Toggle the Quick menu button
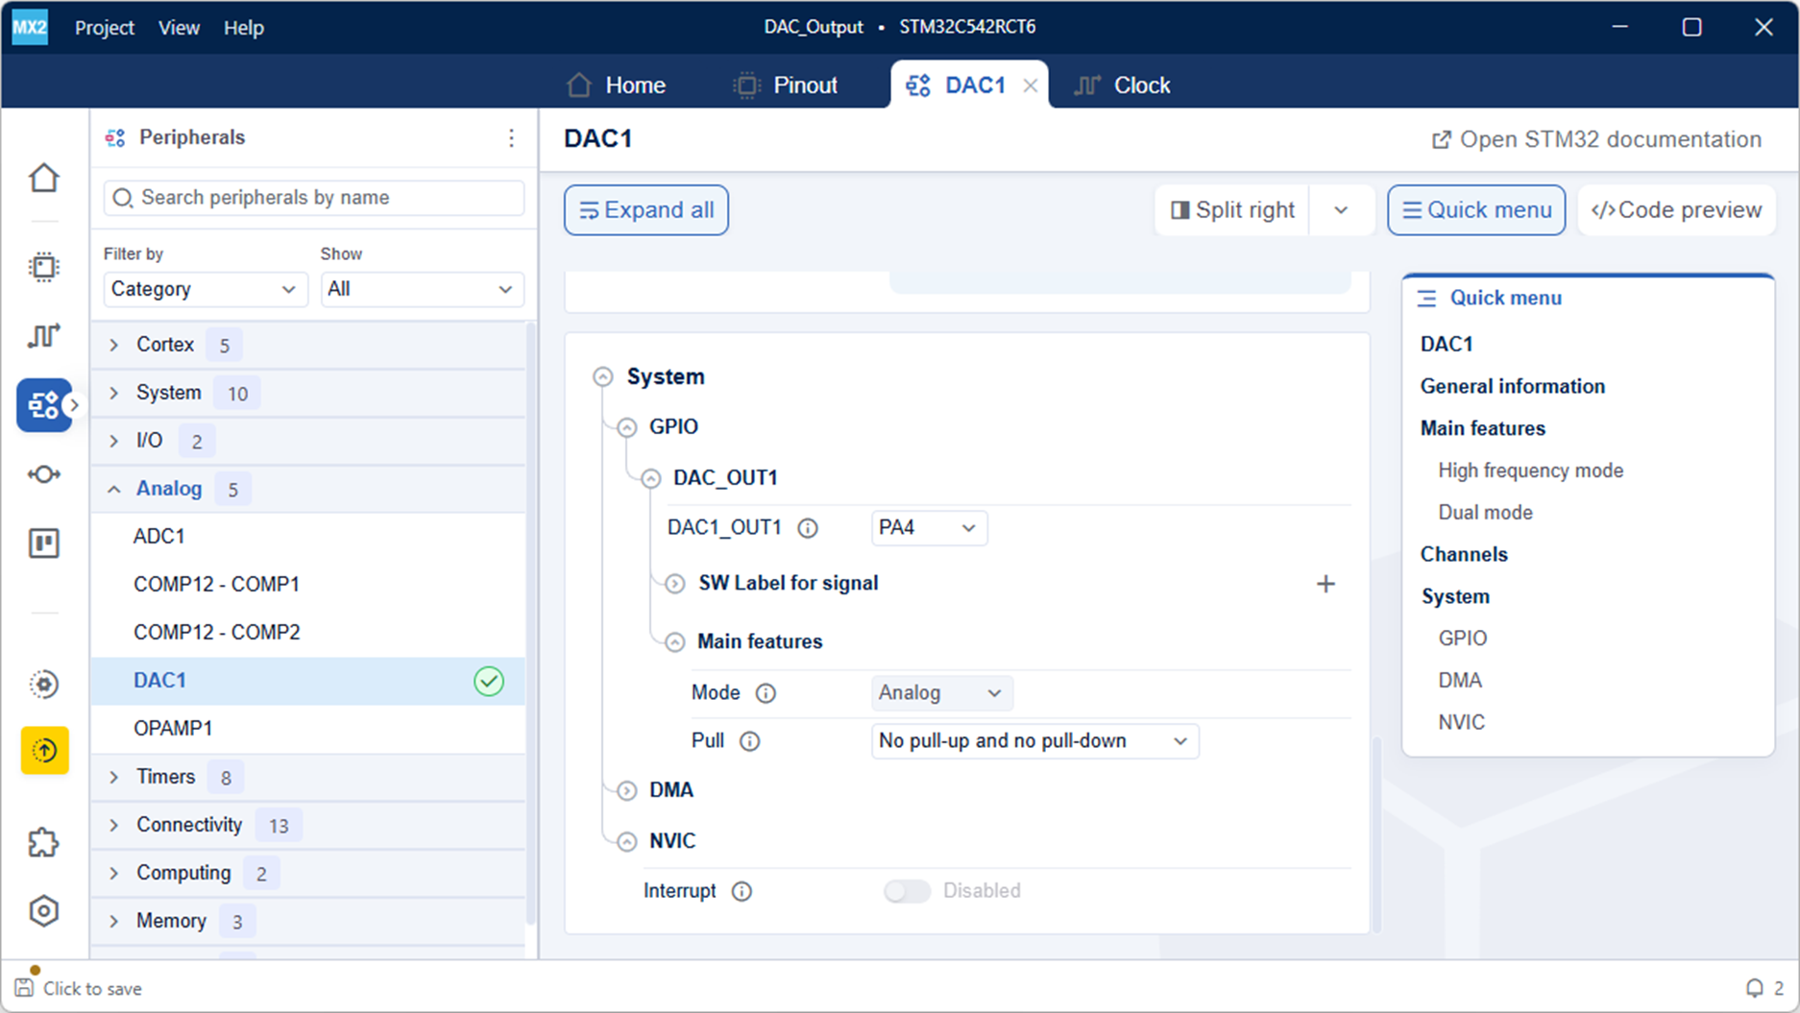 [x=1477, y=210]
